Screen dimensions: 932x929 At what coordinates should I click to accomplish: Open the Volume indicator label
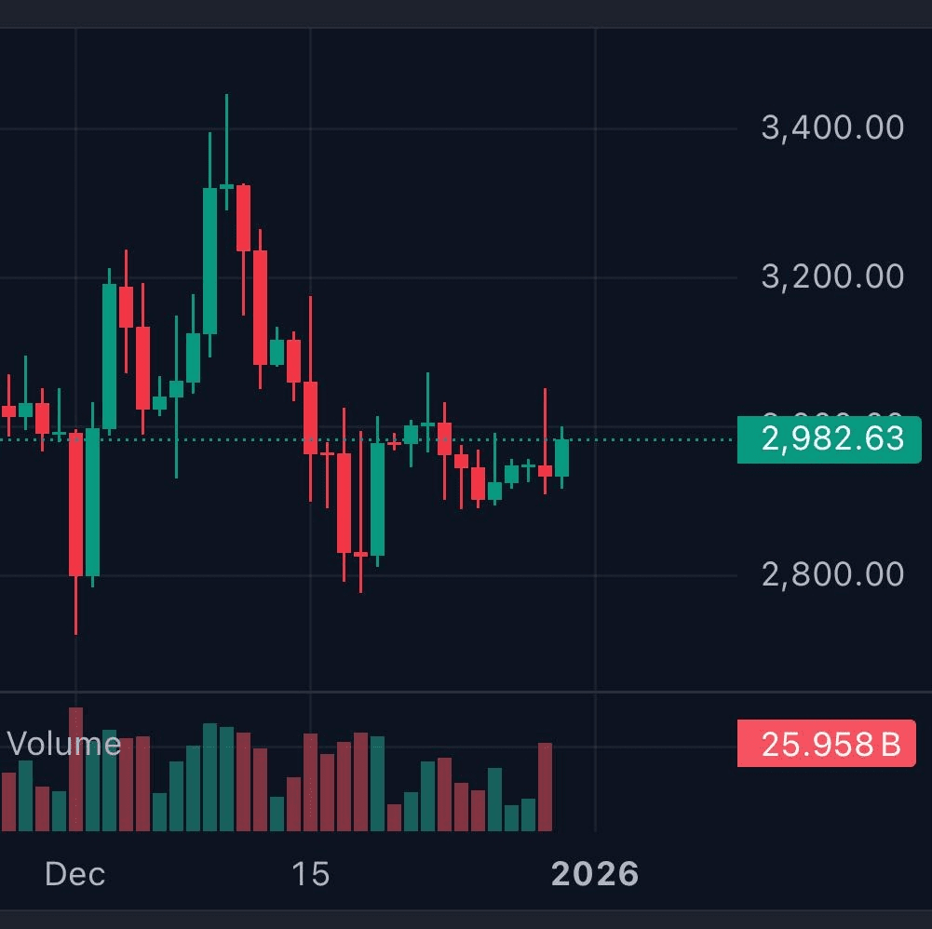(x=63, y=744)
